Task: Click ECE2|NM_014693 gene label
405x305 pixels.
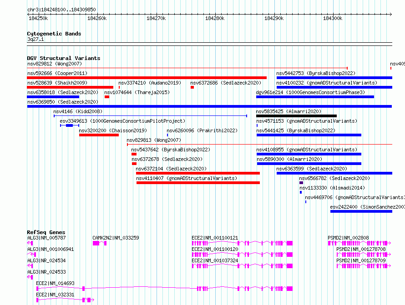Action: coord(55,283)
